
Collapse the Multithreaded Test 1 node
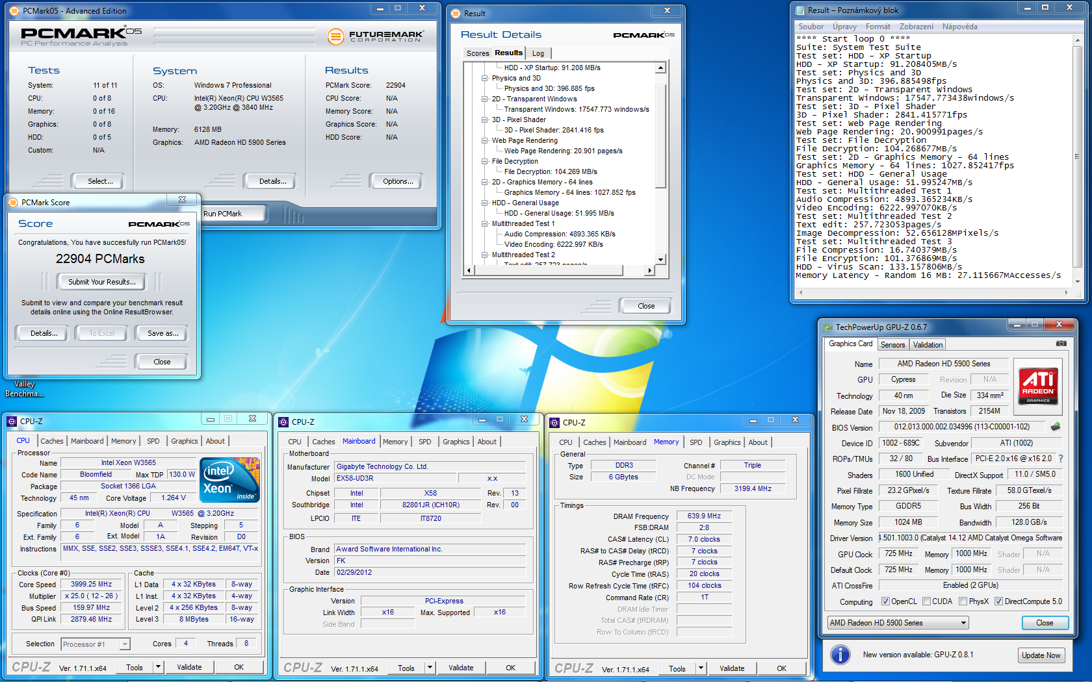tap(484, 223)
